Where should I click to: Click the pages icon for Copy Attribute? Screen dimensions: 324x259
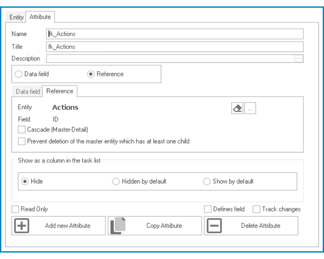point(118,225)
